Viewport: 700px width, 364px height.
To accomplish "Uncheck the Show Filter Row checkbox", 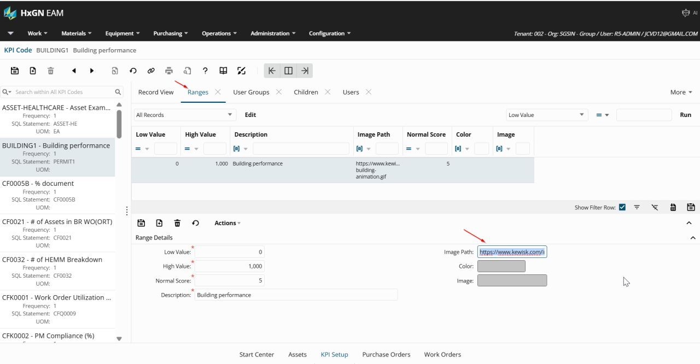I will click(x=622, y=208).
